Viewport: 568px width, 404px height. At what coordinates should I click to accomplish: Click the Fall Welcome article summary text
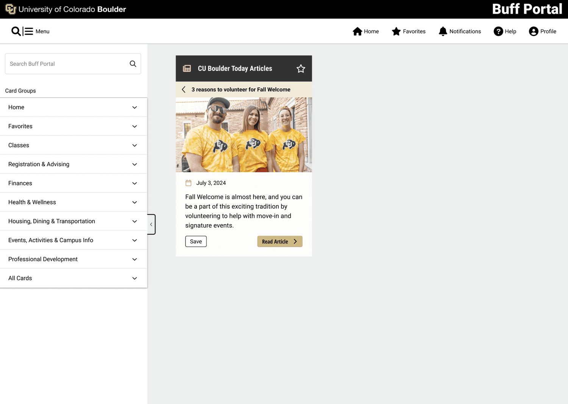(x=244, y=211)
